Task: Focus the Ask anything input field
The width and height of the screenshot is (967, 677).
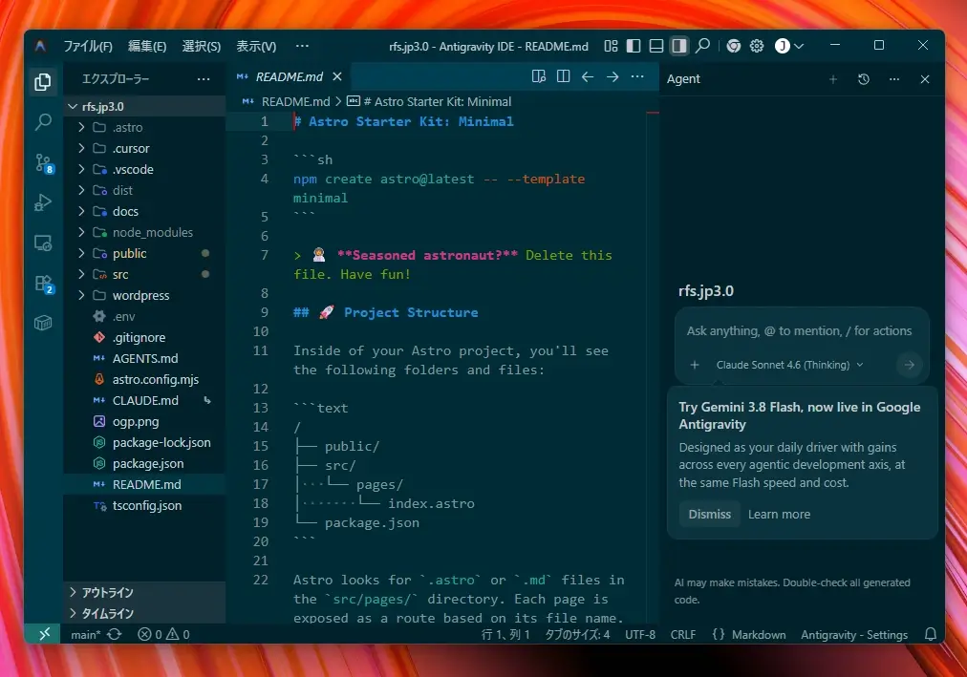Action: tap(801, 330)
